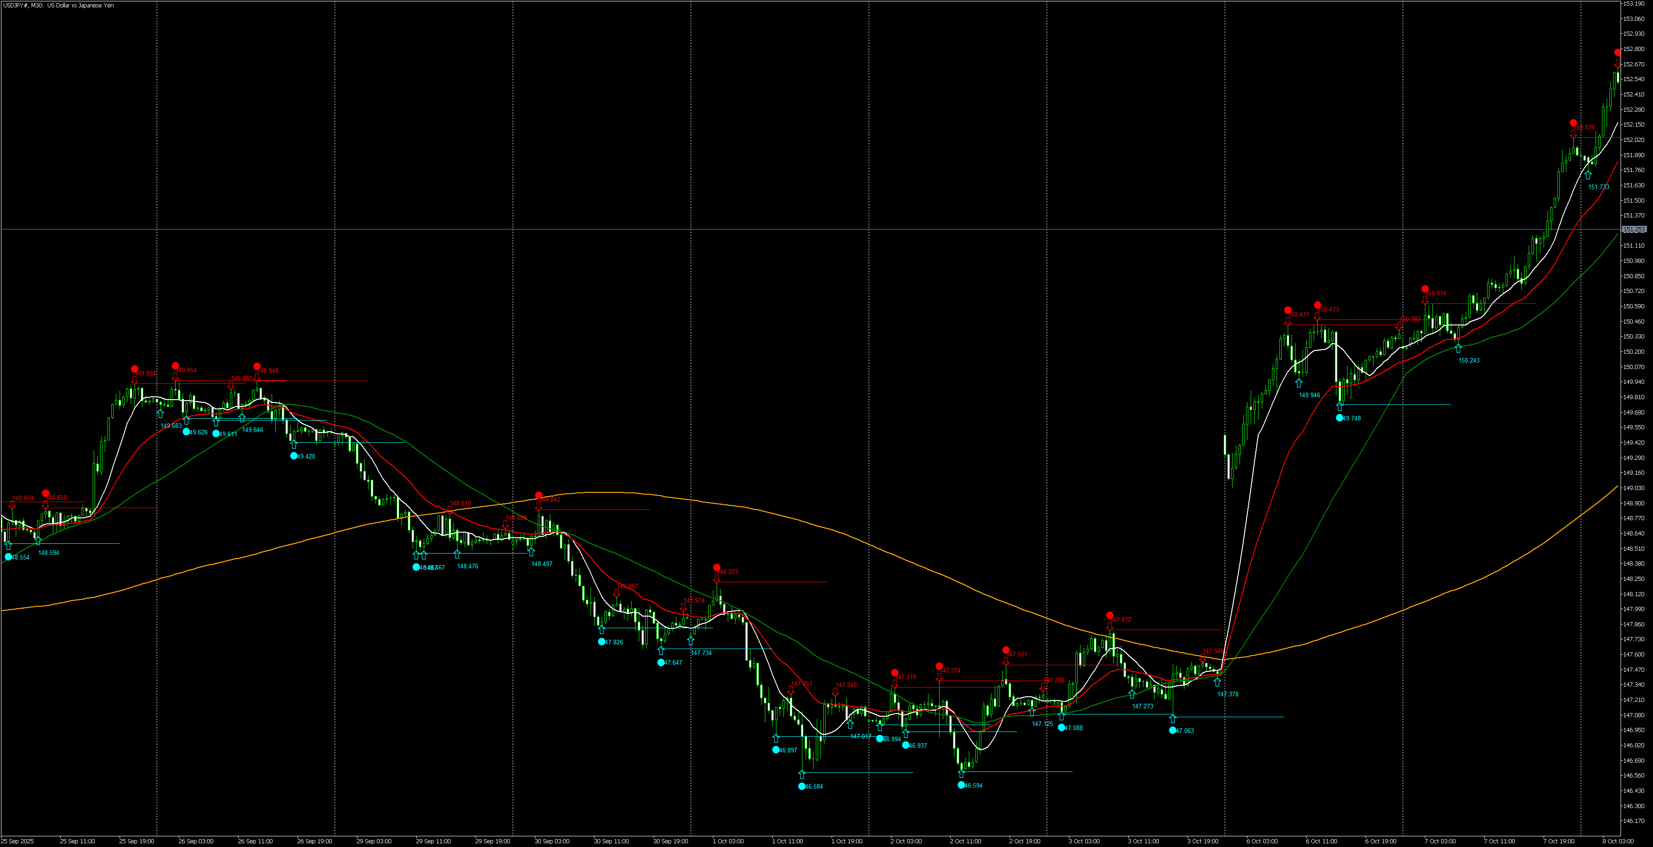The width and height of the screenshot is (1653, 847).
Task: Click the USDJPY M30 chart title text
Action: coord(58,6)
